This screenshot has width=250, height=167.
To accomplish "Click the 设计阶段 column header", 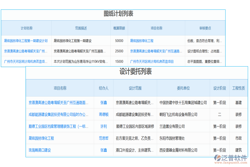I will pos(220,88).
